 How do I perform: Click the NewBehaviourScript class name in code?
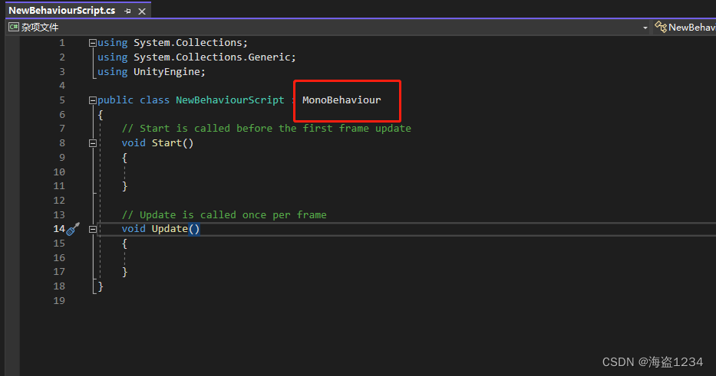tap(230, 100)
